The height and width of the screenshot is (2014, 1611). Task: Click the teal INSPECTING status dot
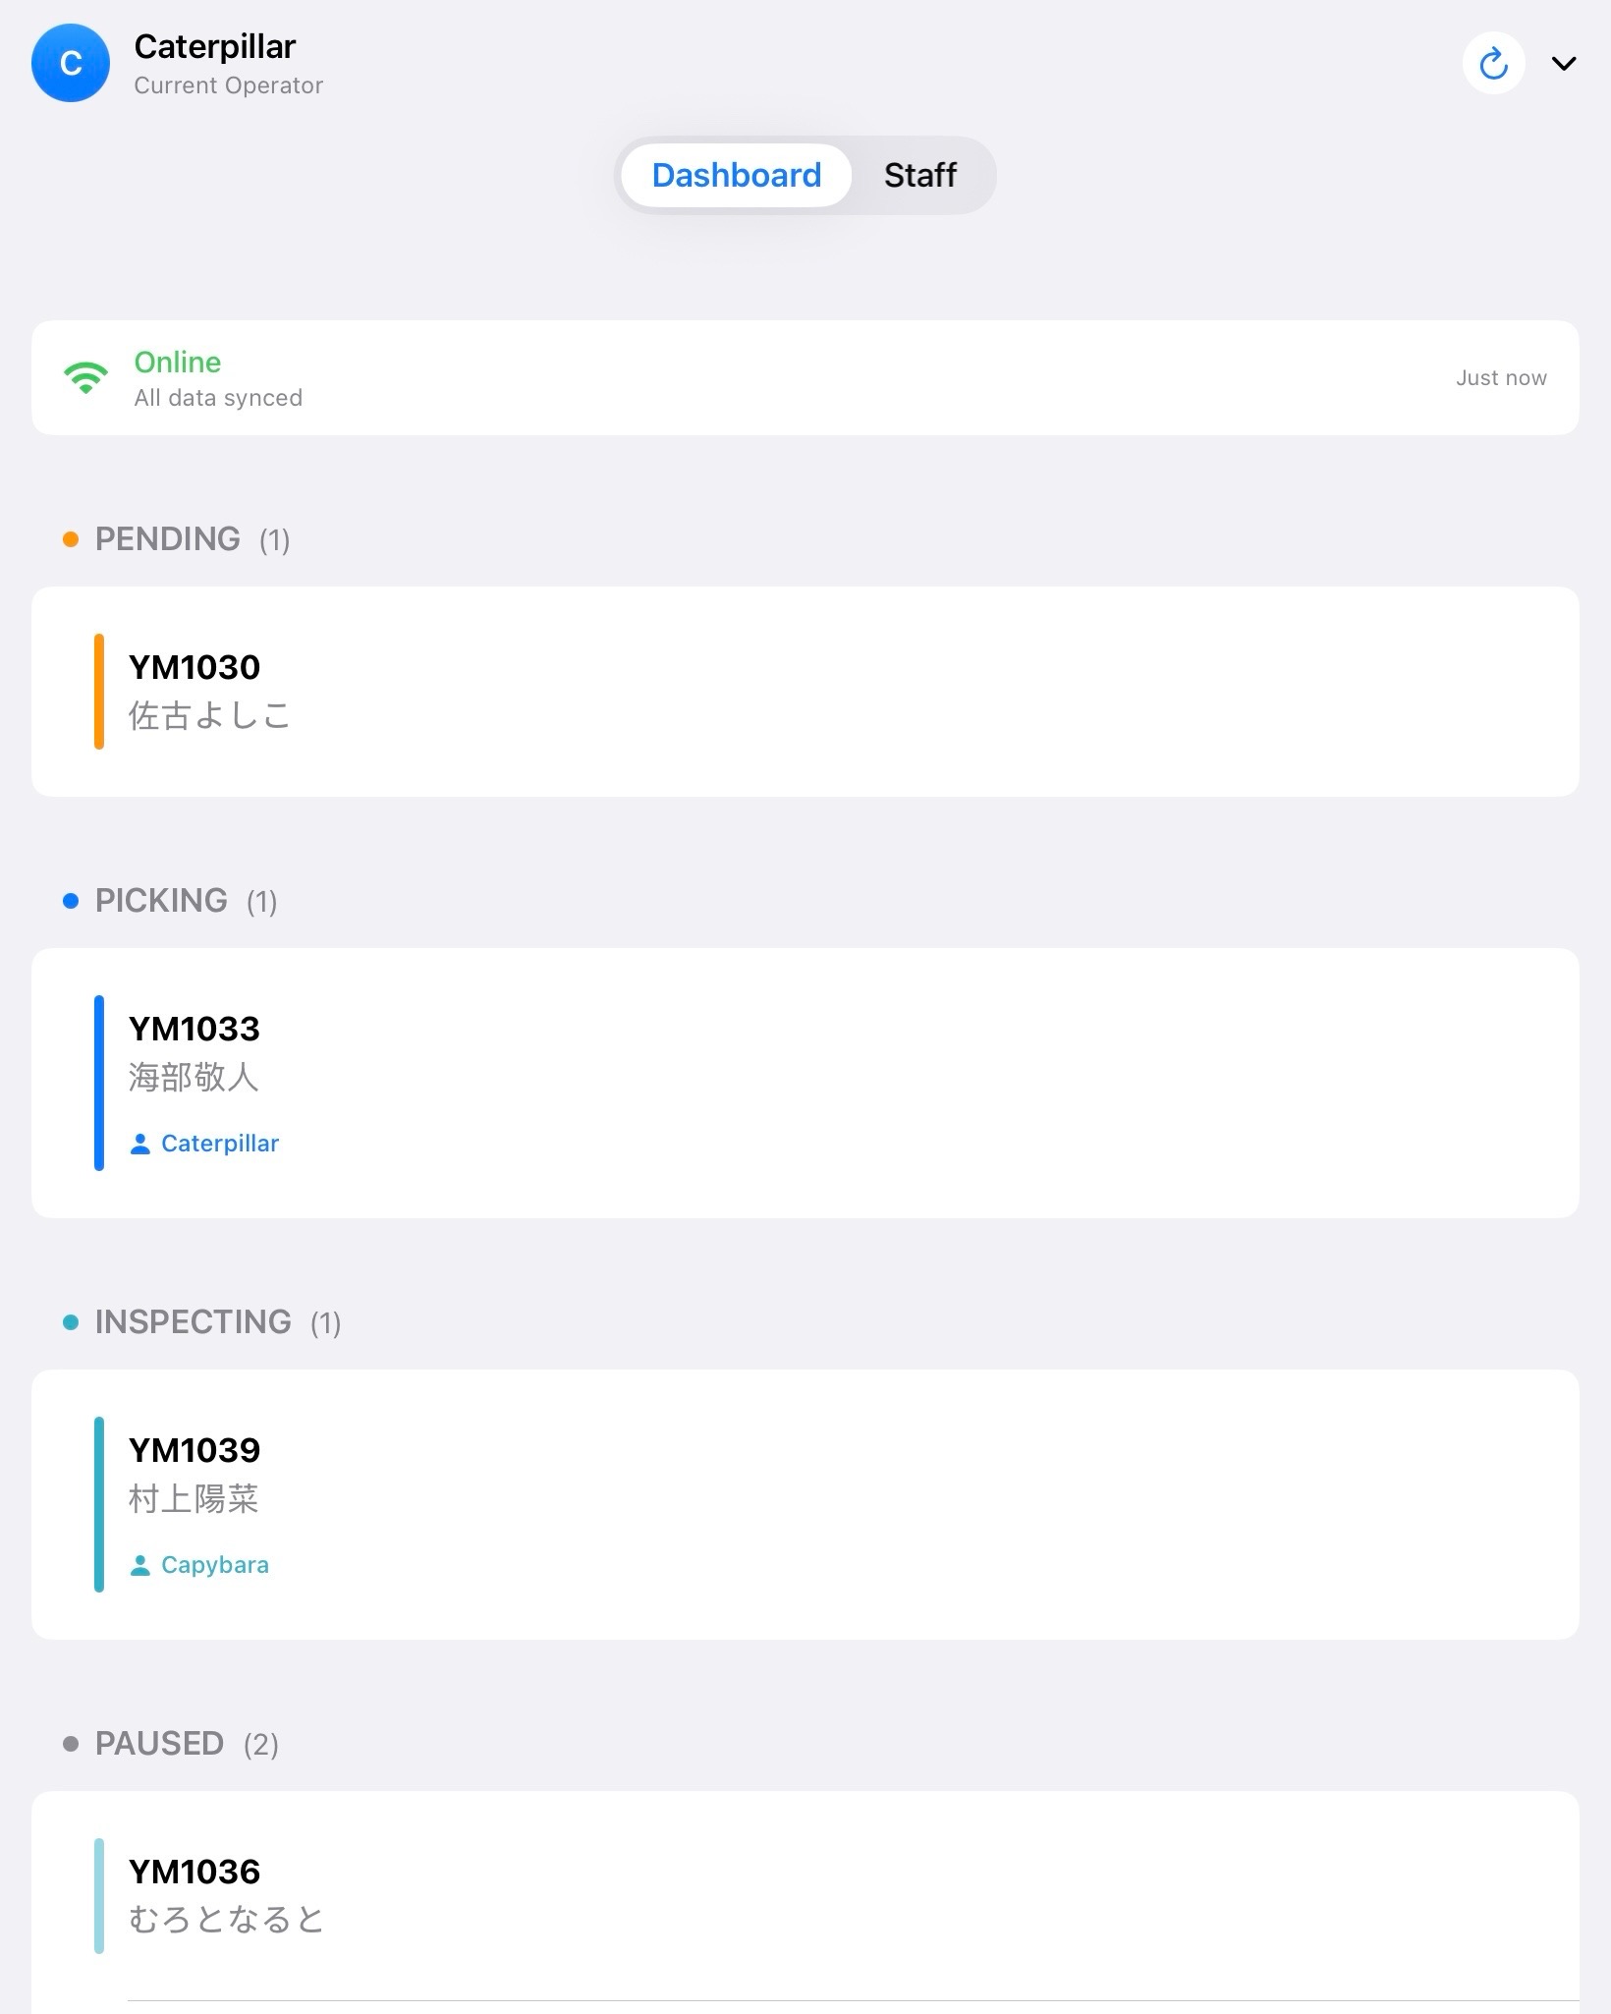[x=71, y=1322]
